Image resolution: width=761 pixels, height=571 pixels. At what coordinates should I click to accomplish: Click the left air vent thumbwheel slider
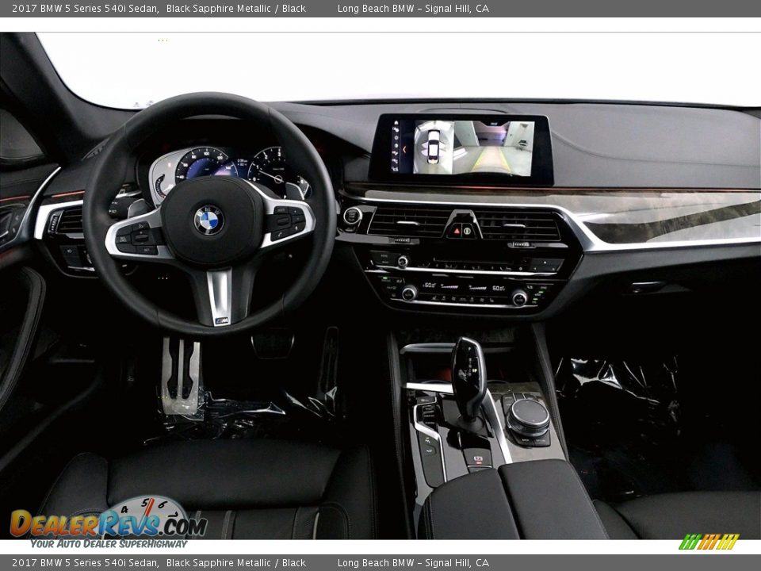55,222
